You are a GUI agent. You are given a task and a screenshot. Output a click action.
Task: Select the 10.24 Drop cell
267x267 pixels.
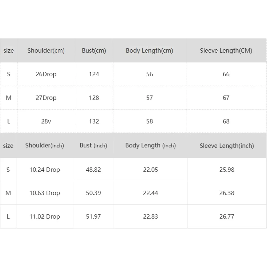coord(45,170)
